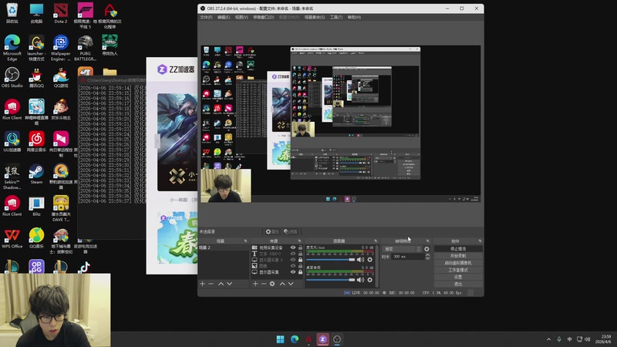Add a source with the plus icon
Screen dimensions: 617x347
pos(255,284)
